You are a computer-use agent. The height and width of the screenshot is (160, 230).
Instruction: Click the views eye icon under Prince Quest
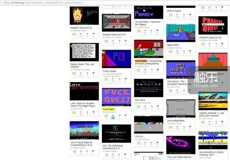click(113, 79)
